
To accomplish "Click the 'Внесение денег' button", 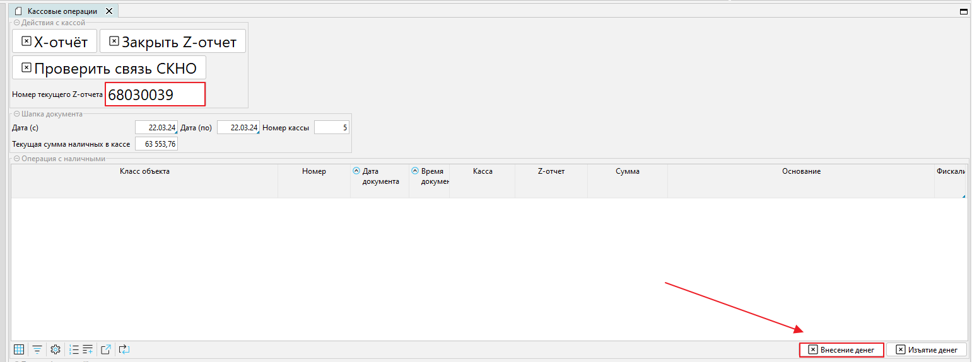I will (841, 349).
